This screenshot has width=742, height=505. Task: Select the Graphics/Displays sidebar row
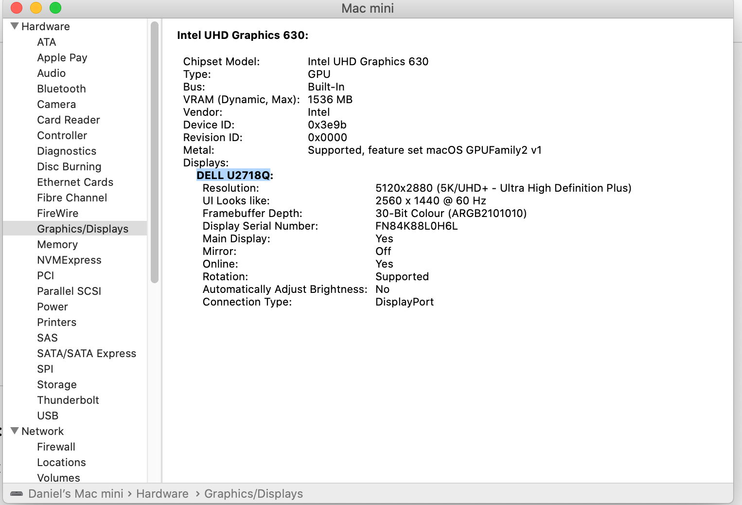point(75,229)
